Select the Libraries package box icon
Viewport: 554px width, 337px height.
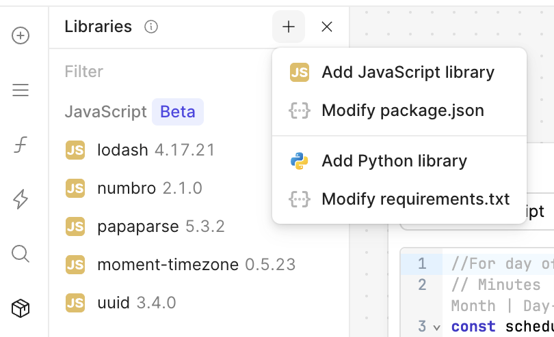pyautogui.click(x=21, y=308)
